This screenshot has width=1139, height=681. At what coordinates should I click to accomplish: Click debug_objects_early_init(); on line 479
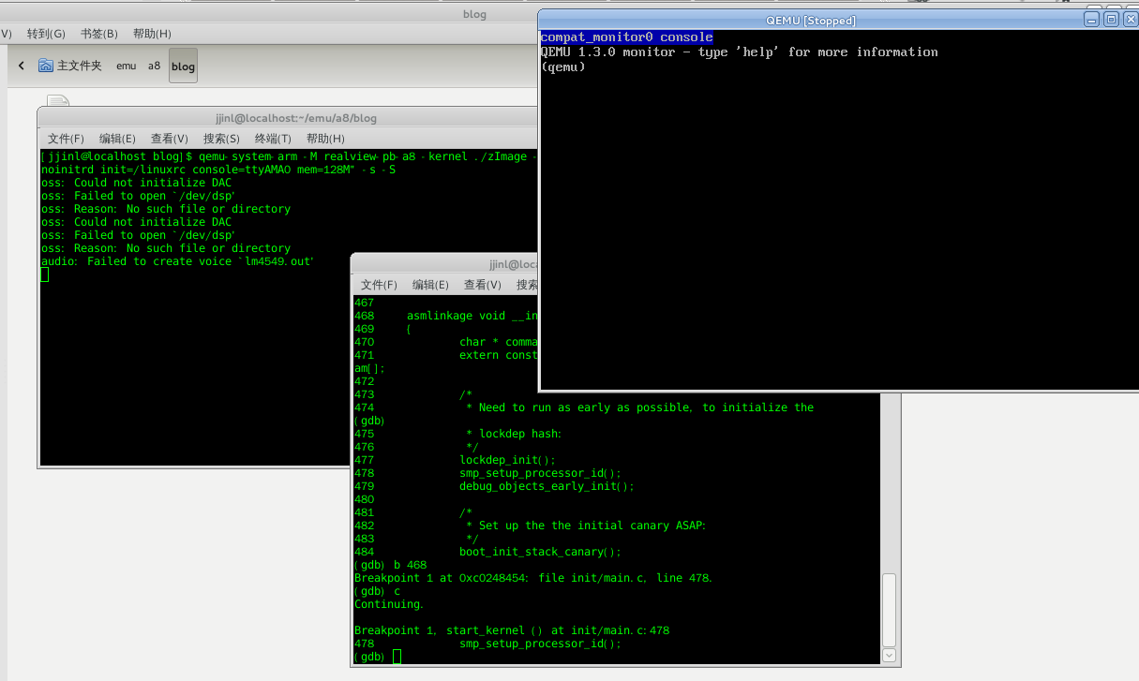pos(547,486)
